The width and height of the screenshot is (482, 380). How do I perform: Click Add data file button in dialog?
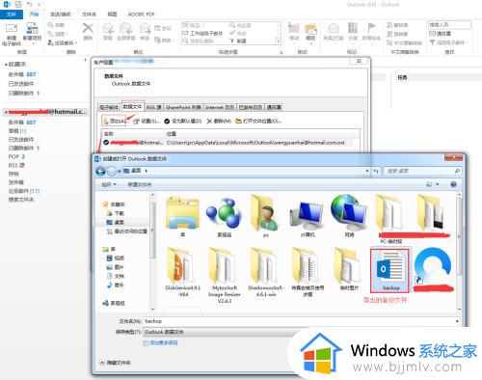click(x=114, y=122)
